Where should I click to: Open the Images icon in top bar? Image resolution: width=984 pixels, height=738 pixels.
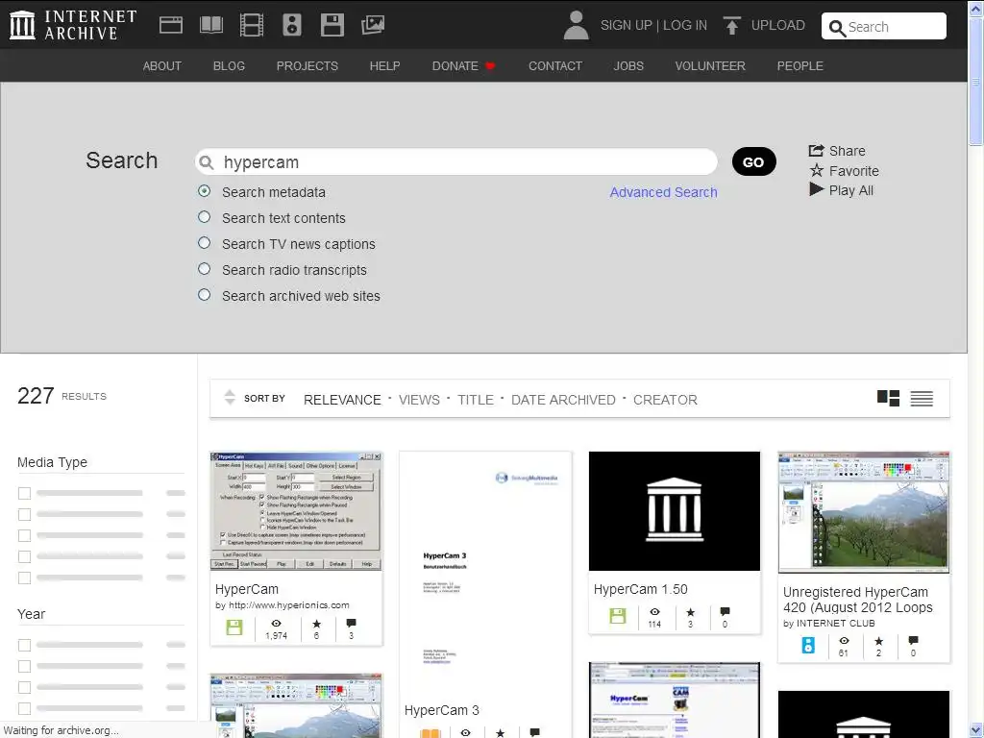click(373, 25)
